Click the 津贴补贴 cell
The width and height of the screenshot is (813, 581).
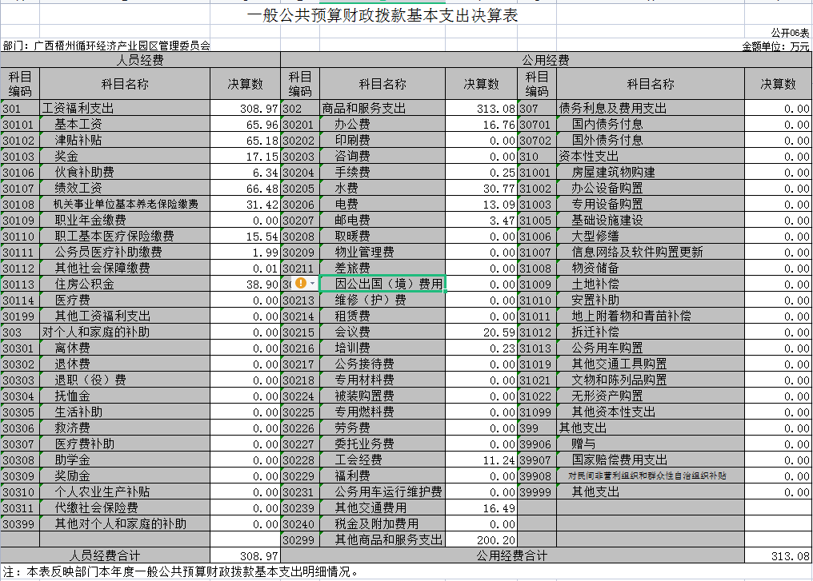coord(125,141)
